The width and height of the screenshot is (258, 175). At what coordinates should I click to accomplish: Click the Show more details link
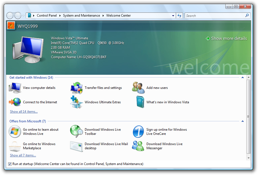click(x=229, y=38)
